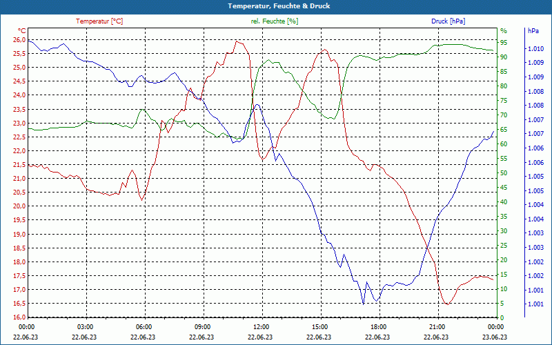Image resolution: width=552 pixels, height=345 pixels.
Task: Click the '12:00' time axis label
Action: click(x=261, y=327)
